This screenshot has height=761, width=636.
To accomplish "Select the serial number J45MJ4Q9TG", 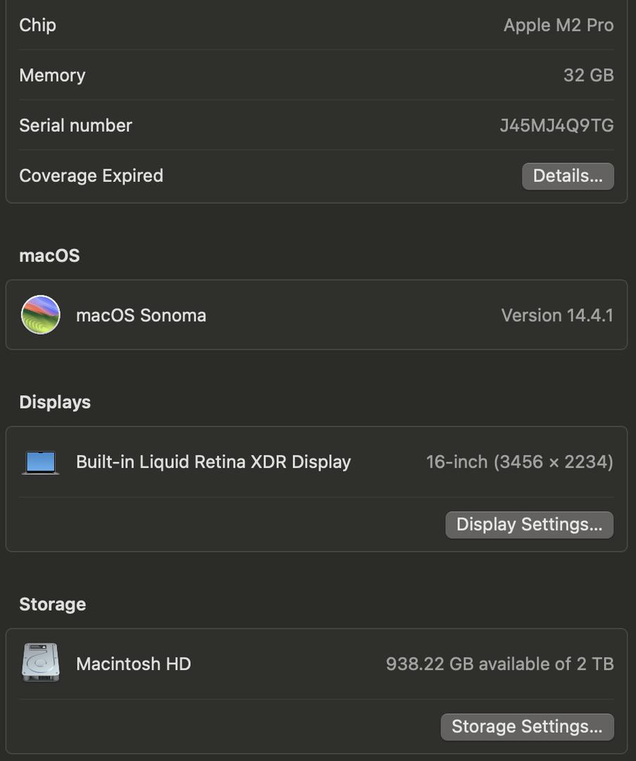I will tap(556, 125).
